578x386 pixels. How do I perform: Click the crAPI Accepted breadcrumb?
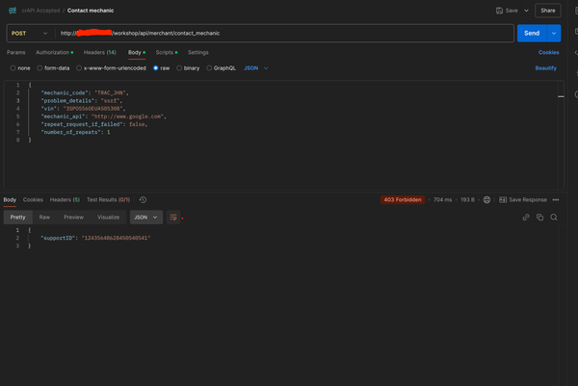point(40,11)
